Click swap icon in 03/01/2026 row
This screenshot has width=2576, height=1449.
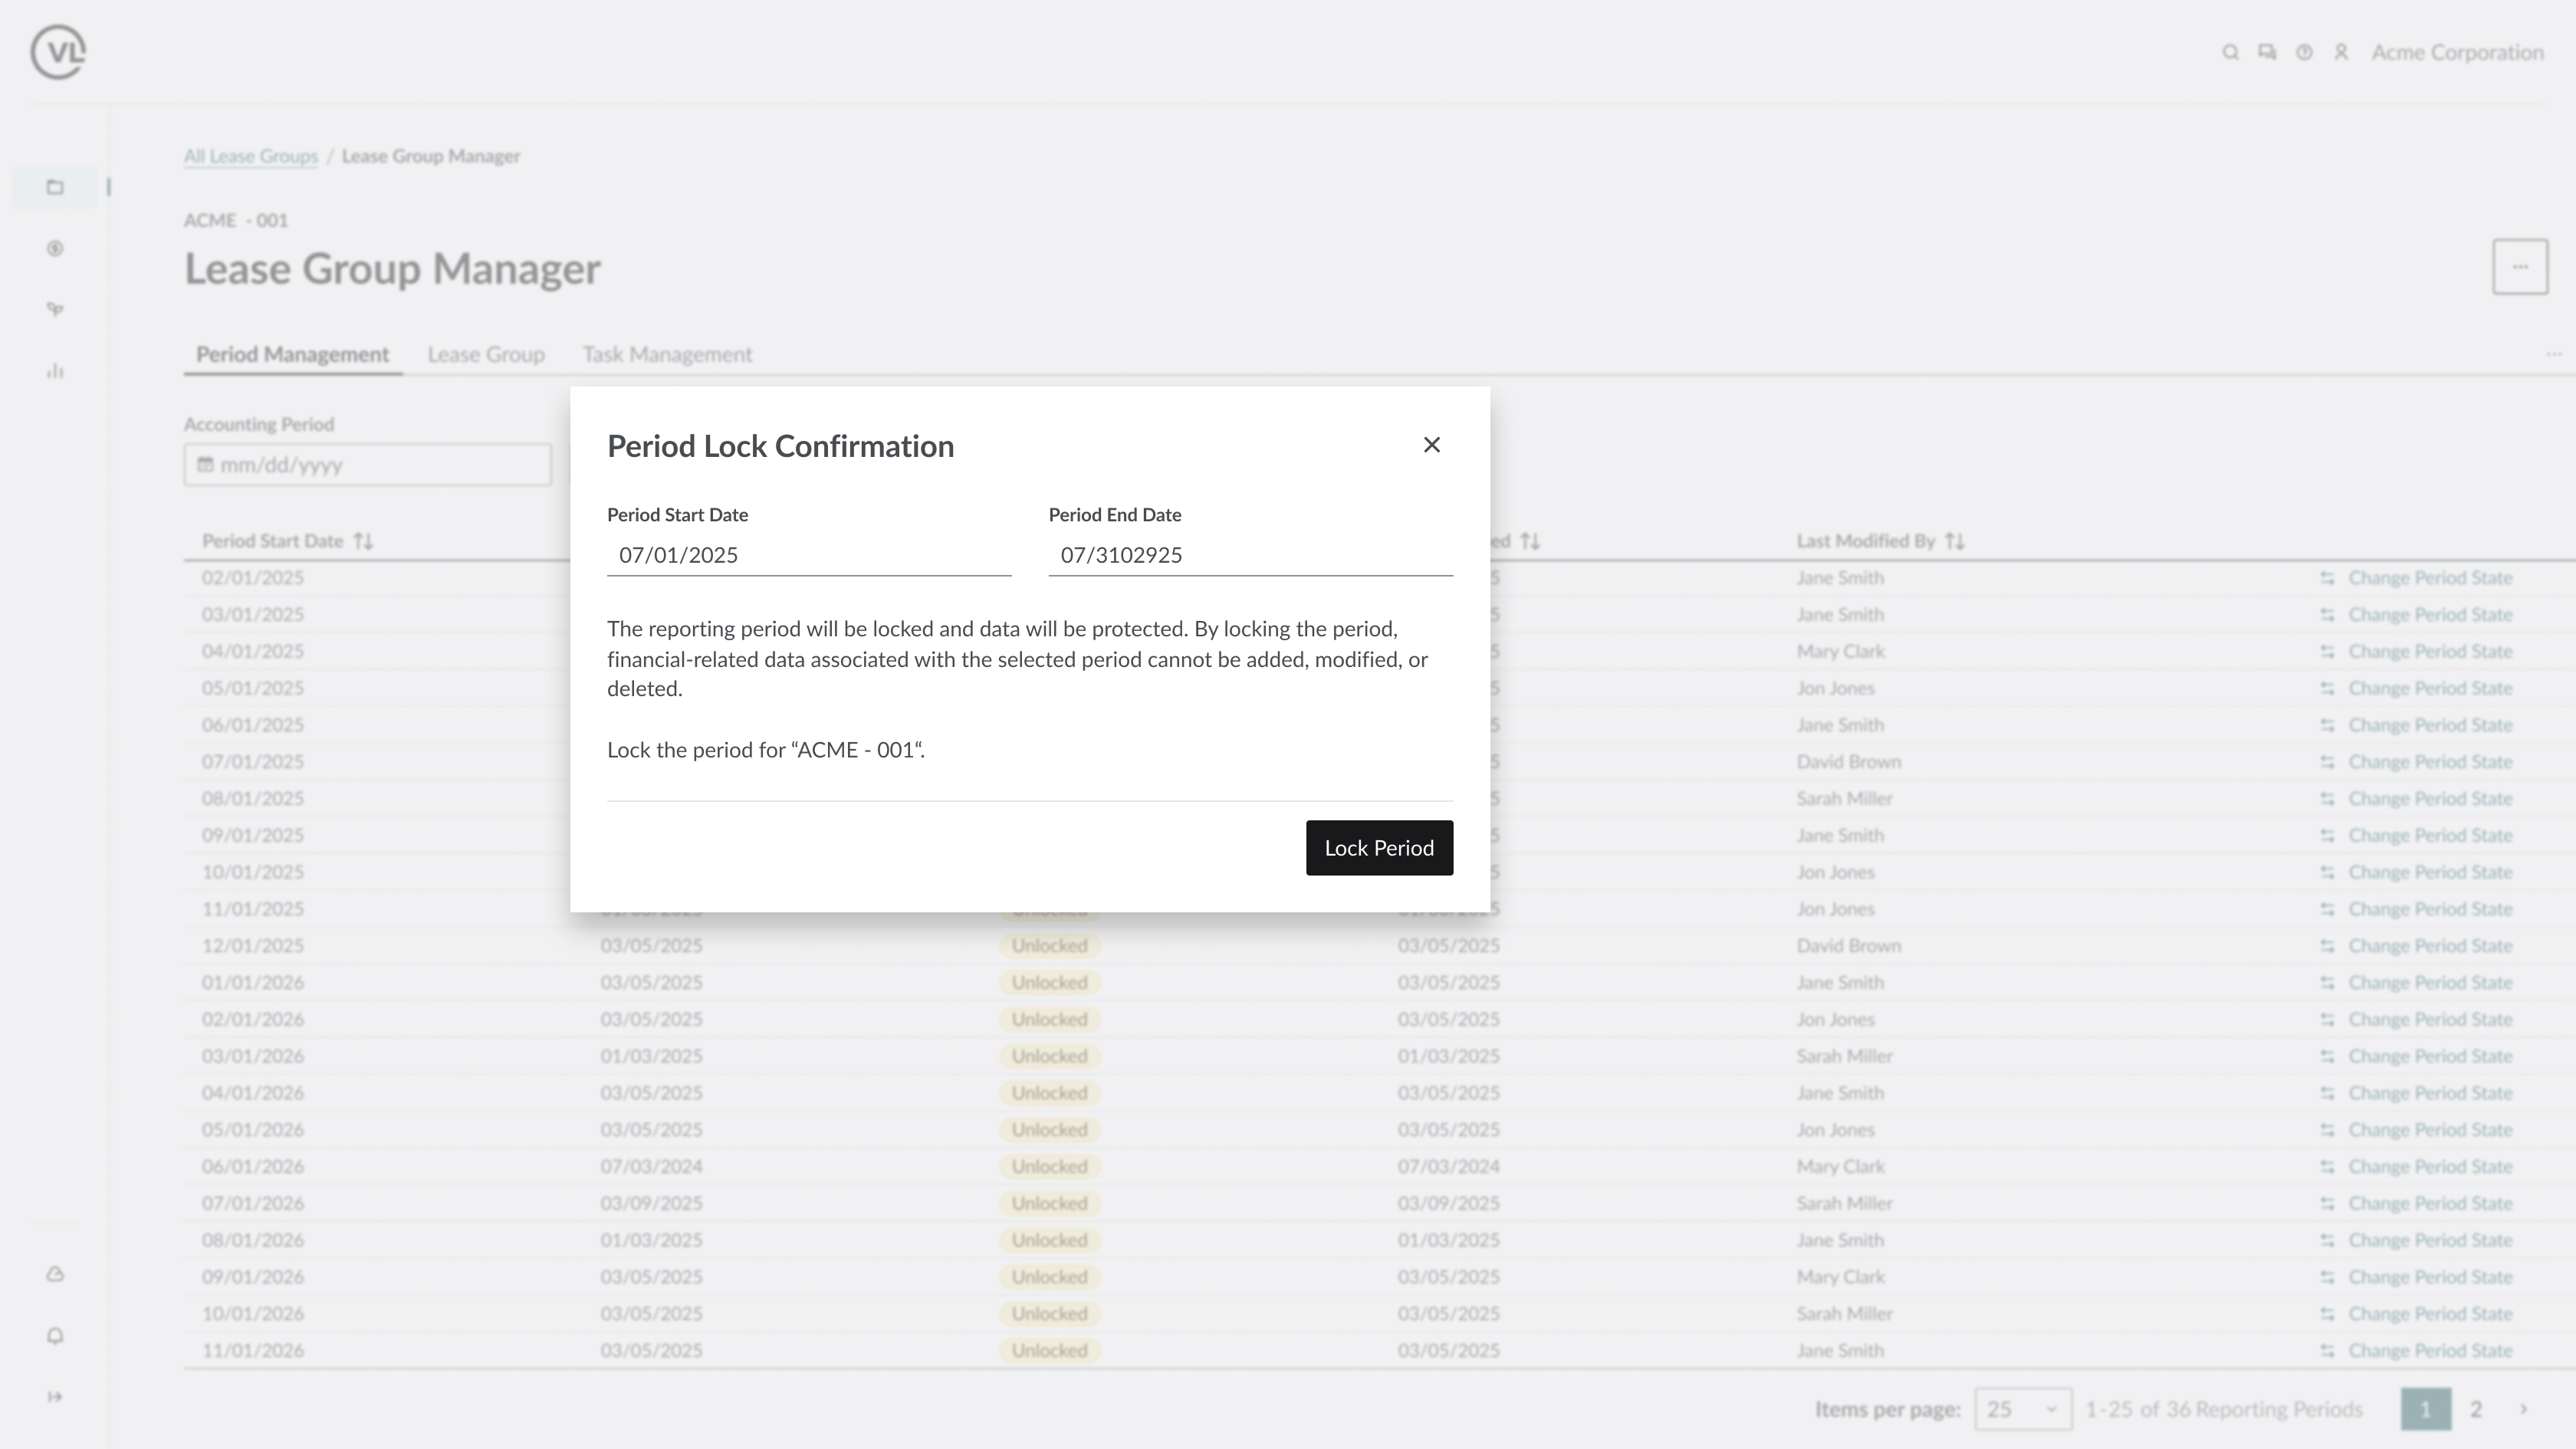pyautogui.click(x=2327, y=1057)
